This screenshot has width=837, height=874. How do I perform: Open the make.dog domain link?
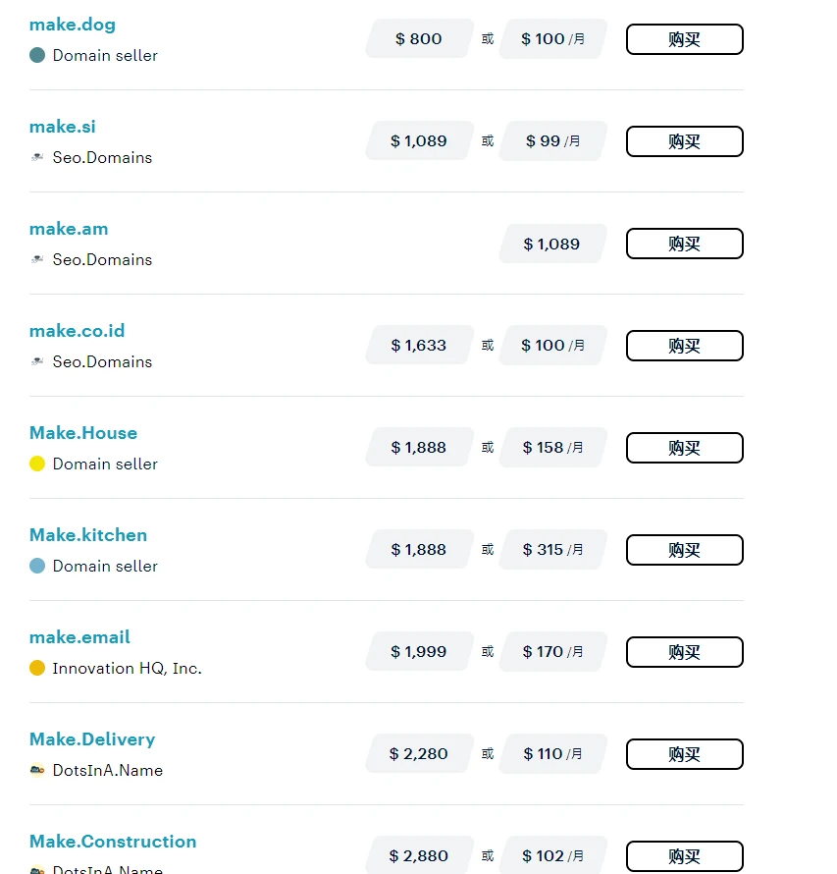click(73, 25)
